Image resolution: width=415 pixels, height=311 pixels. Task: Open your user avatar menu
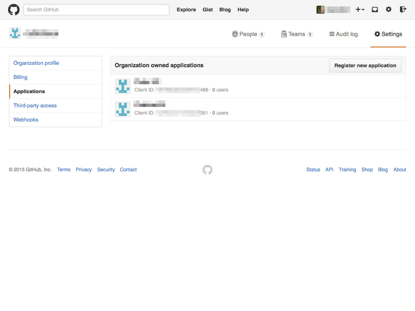(x=321, y=9)
